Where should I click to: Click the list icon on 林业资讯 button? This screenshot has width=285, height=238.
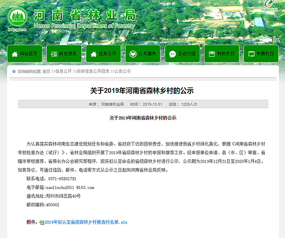click(x=54, y=54)
